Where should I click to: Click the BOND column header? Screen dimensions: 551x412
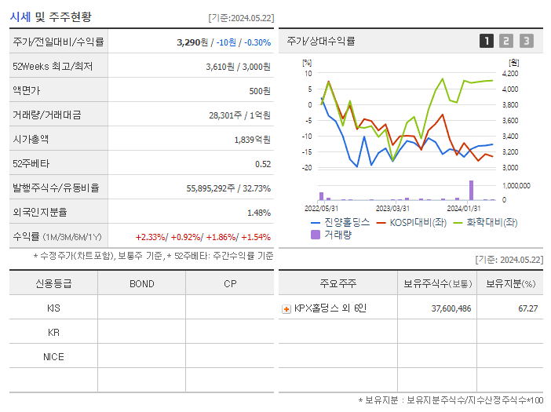142,284
